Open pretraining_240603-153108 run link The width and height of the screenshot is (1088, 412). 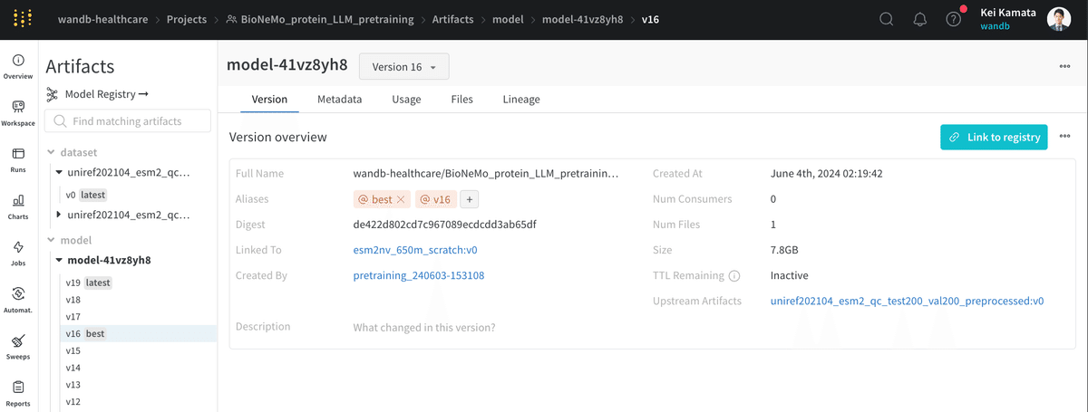[x=419, y=275]
